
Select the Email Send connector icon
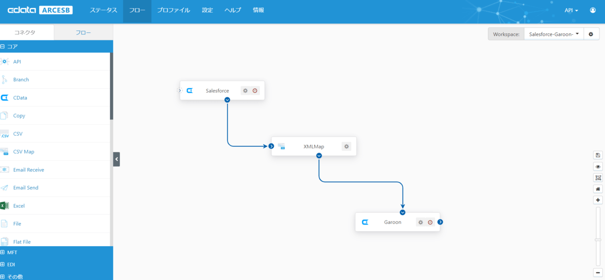point(5,188)
